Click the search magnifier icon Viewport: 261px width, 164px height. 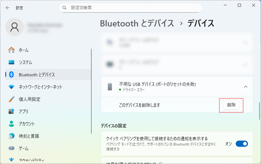tap(64, 7)
